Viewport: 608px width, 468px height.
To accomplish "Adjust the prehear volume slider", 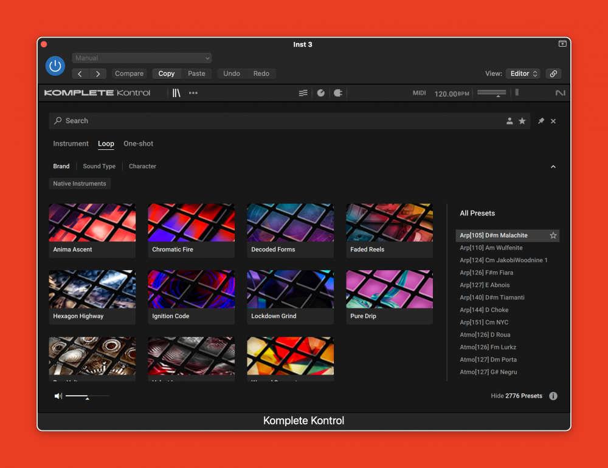I will point(87,396).
